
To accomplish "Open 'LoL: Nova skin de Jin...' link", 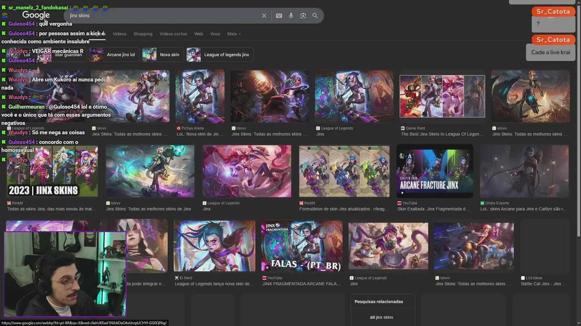I will [x=199, y=134].
